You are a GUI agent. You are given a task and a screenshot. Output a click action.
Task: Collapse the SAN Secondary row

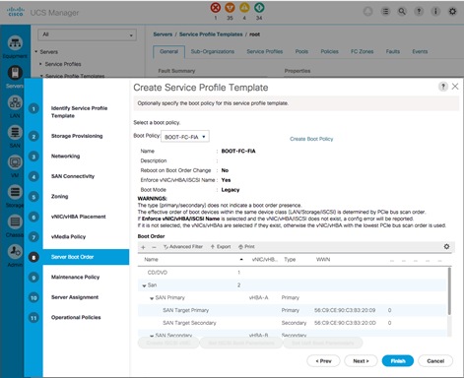(152, 336)
